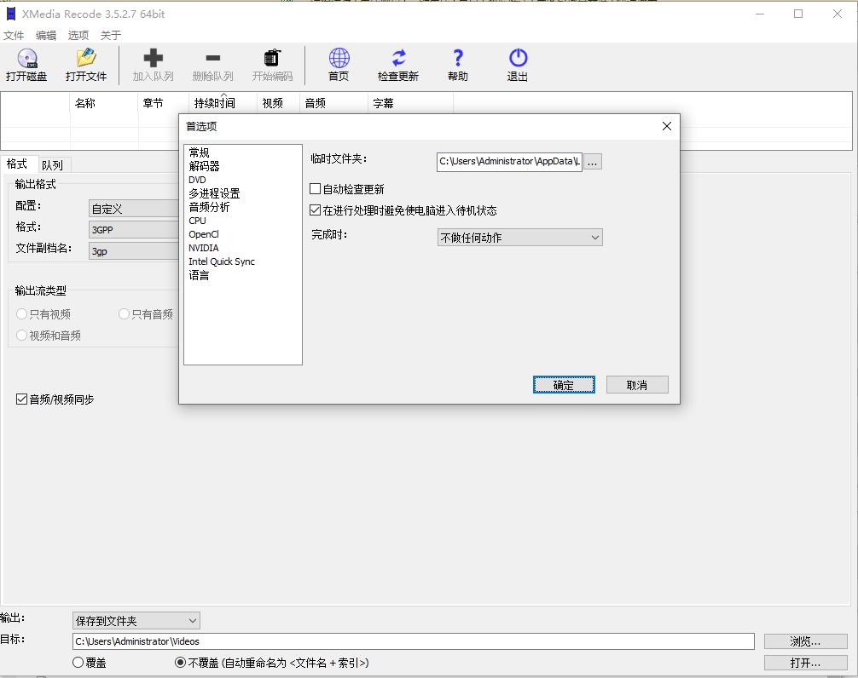Open the 帮助 question mark icon
This screenshot has width=858, height=678.
click(458, 58)
